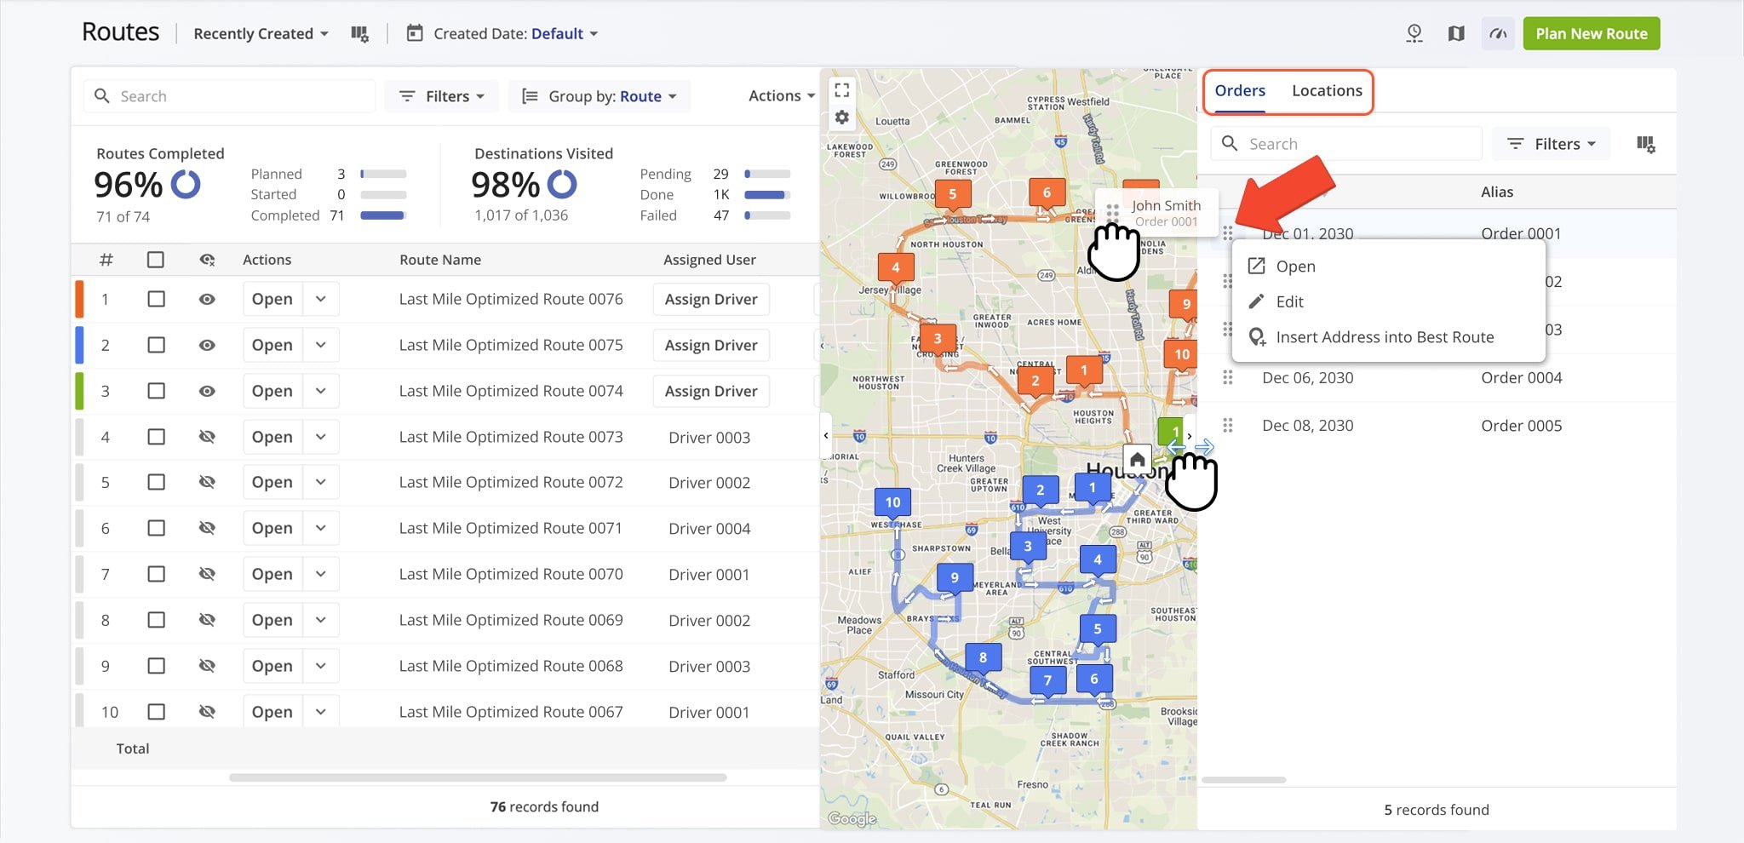1744x843 pixels.
Task: Click the map view icon in header
Action: (1456, 34)
